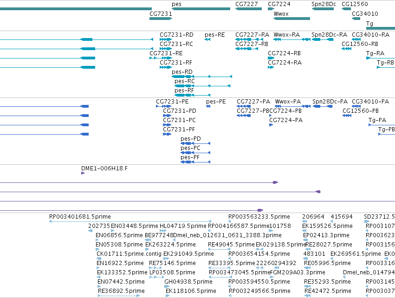Screen dimensions: 395x298
Task: Select the Wwox gene label
Action: click(281, 14)
